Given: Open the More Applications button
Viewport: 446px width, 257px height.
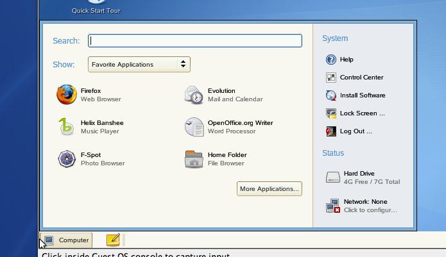Looking at the screenshot, I should tap(270, 189).
